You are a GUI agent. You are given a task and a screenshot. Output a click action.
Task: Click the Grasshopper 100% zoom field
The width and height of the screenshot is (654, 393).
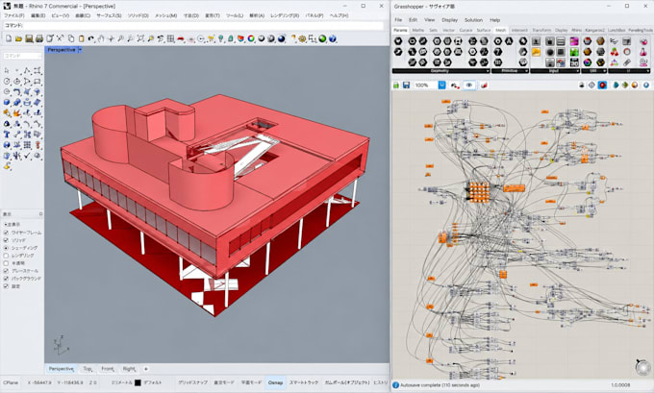(x=424, y=85)
